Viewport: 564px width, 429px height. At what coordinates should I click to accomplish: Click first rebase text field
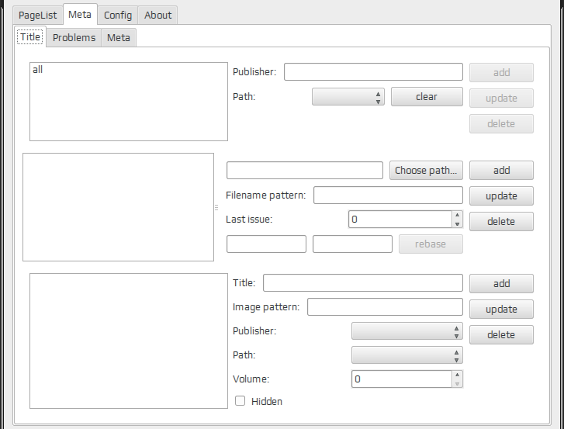pyautogui.click(x=267, y=244)
